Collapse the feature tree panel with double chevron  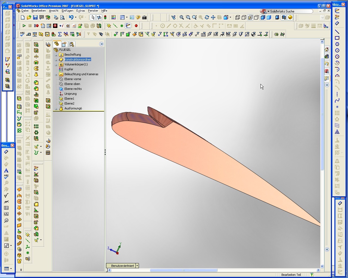coord(101,44)
